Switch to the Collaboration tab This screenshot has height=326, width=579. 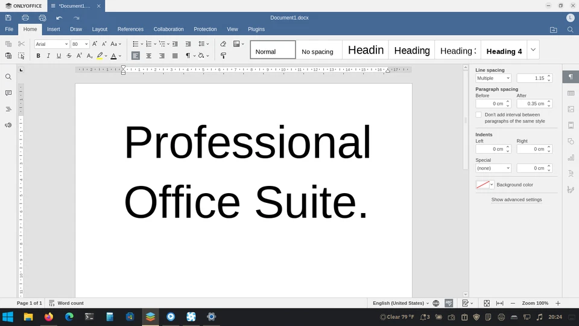coord(168,29)
